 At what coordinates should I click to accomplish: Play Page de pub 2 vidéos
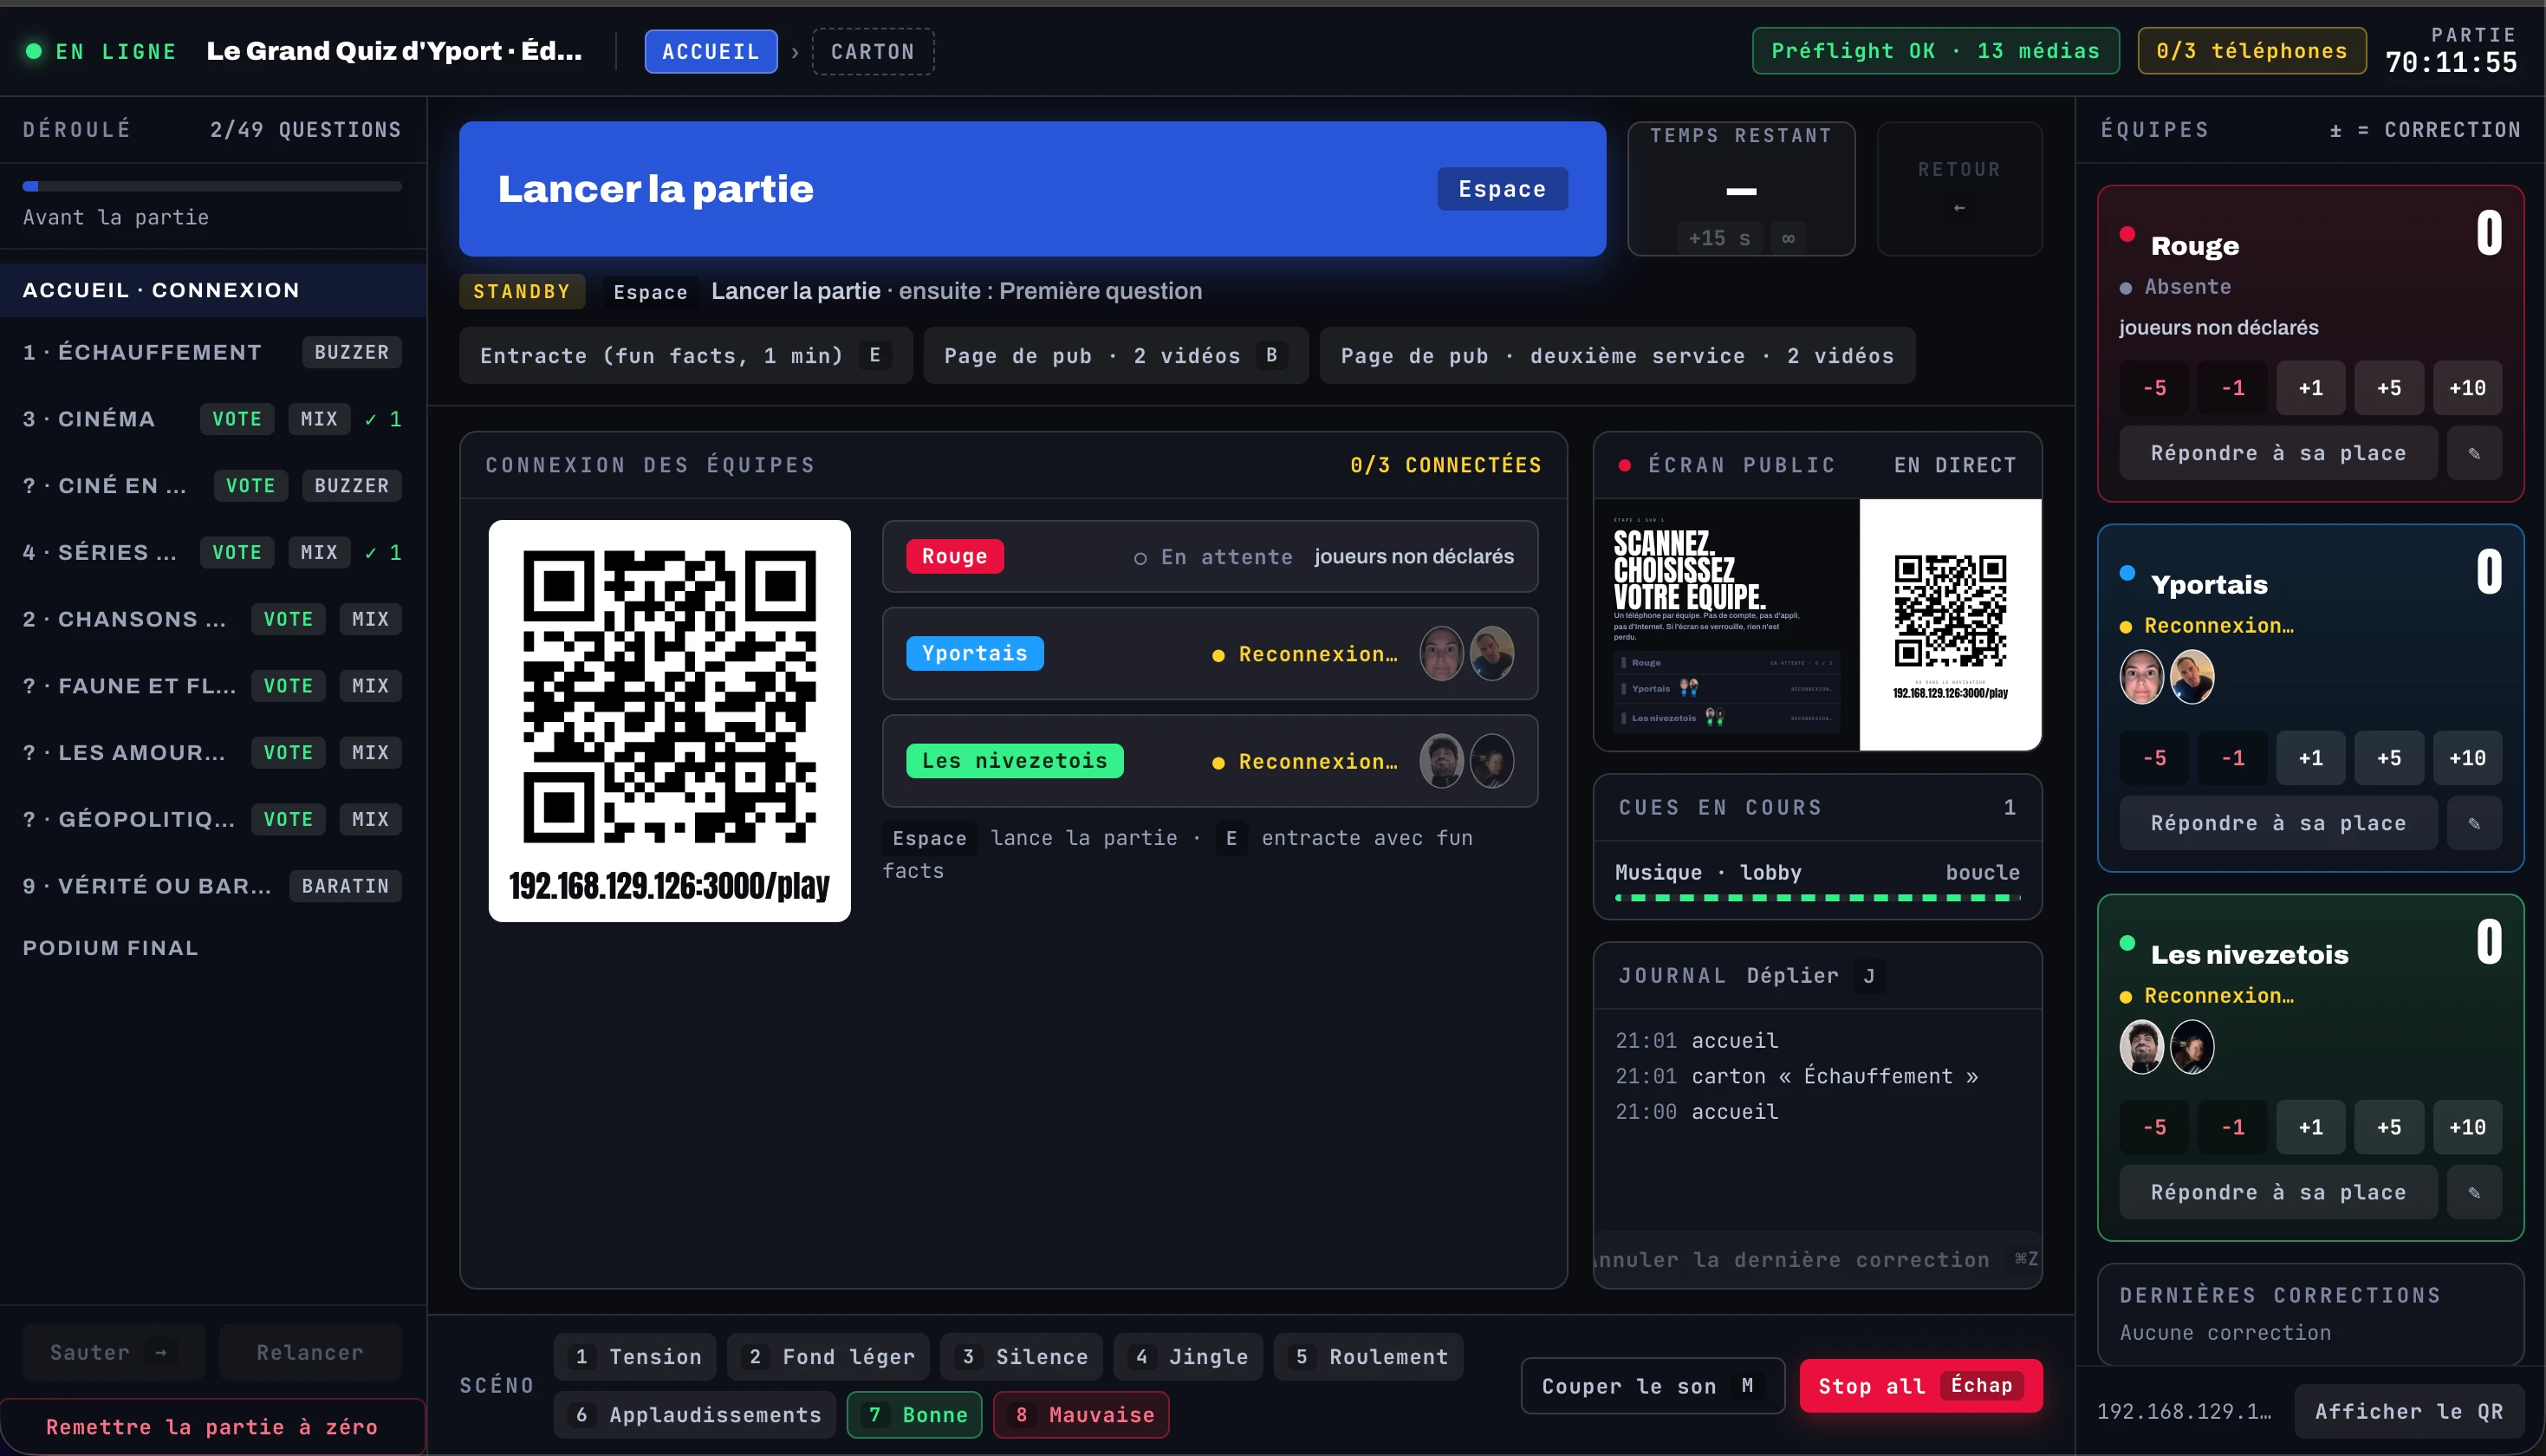point(1115,356)
